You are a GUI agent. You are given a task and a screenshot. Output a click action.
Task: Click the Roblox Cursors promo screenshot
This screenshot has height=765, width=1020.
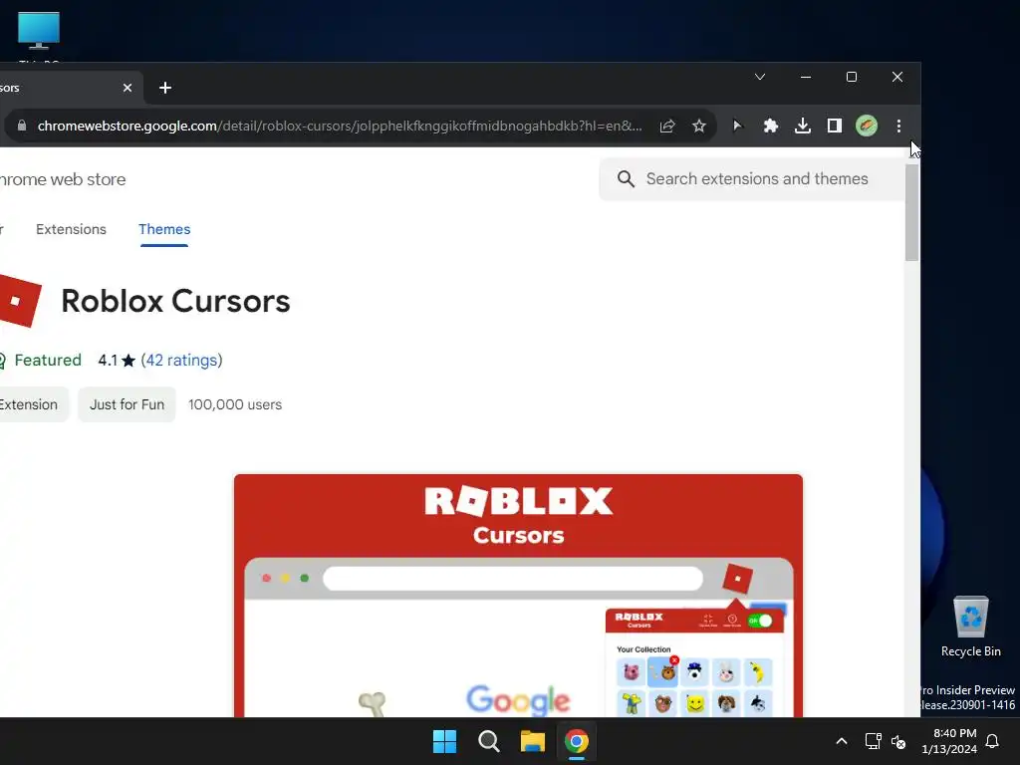tap(518, 596)
